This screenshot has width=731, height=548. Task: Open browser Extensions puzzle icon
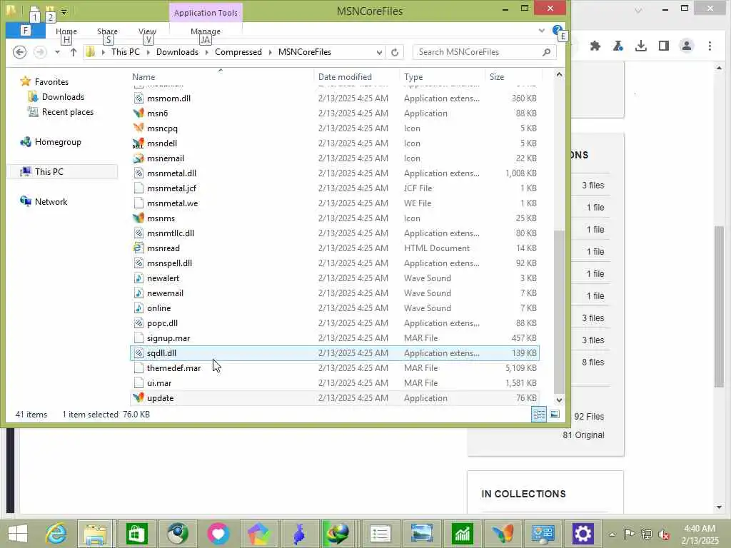tap(595, 46)
